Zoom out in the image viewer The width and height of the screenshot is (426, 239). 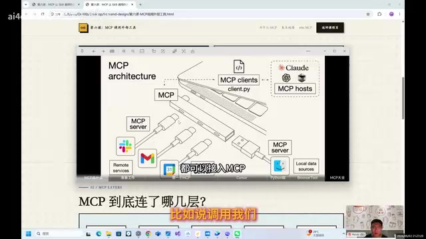[x=124, y=51]
